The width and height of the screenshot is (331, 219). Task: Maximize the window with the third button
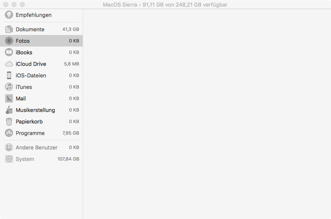[22, 5]
